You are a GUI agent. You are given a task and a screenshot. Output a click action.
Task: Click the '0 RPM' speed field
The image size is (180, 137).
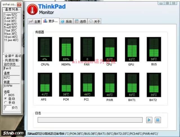coord(12,86)
